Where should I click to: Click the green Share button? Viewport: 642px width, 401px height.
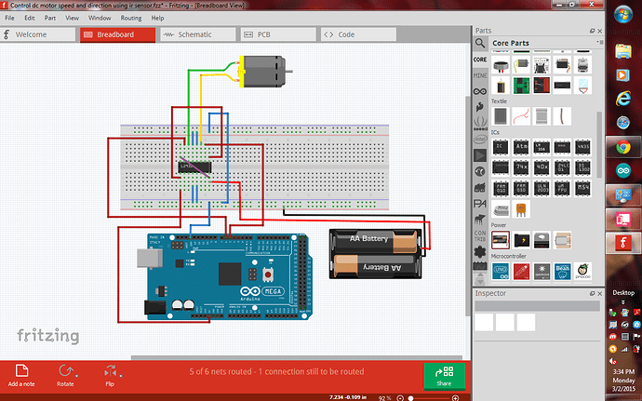[444, 375]
